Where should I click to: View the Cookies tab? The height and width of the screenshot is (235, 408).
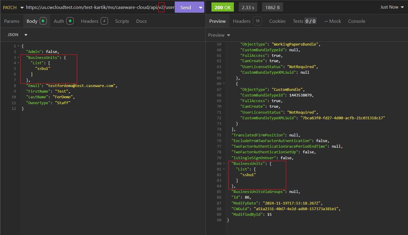click(x=277, y=21)
